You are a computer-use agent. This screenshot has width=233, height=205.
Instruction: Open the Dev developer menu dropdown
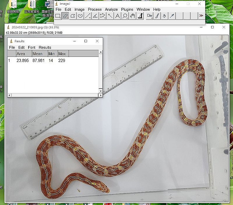(x=149, y=16)
